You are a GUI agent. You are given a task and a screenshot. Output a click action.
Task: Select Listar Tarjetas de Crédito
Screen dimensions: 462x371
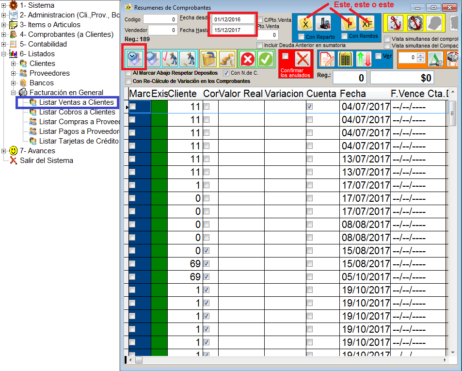tap(79, 141)
